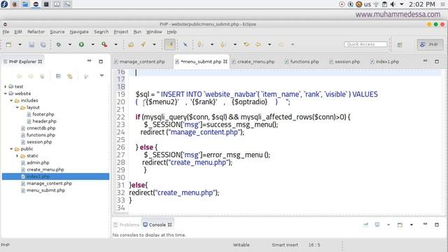Expand the test project node
The height and width of the screenshot is (252, 448).
6,86
